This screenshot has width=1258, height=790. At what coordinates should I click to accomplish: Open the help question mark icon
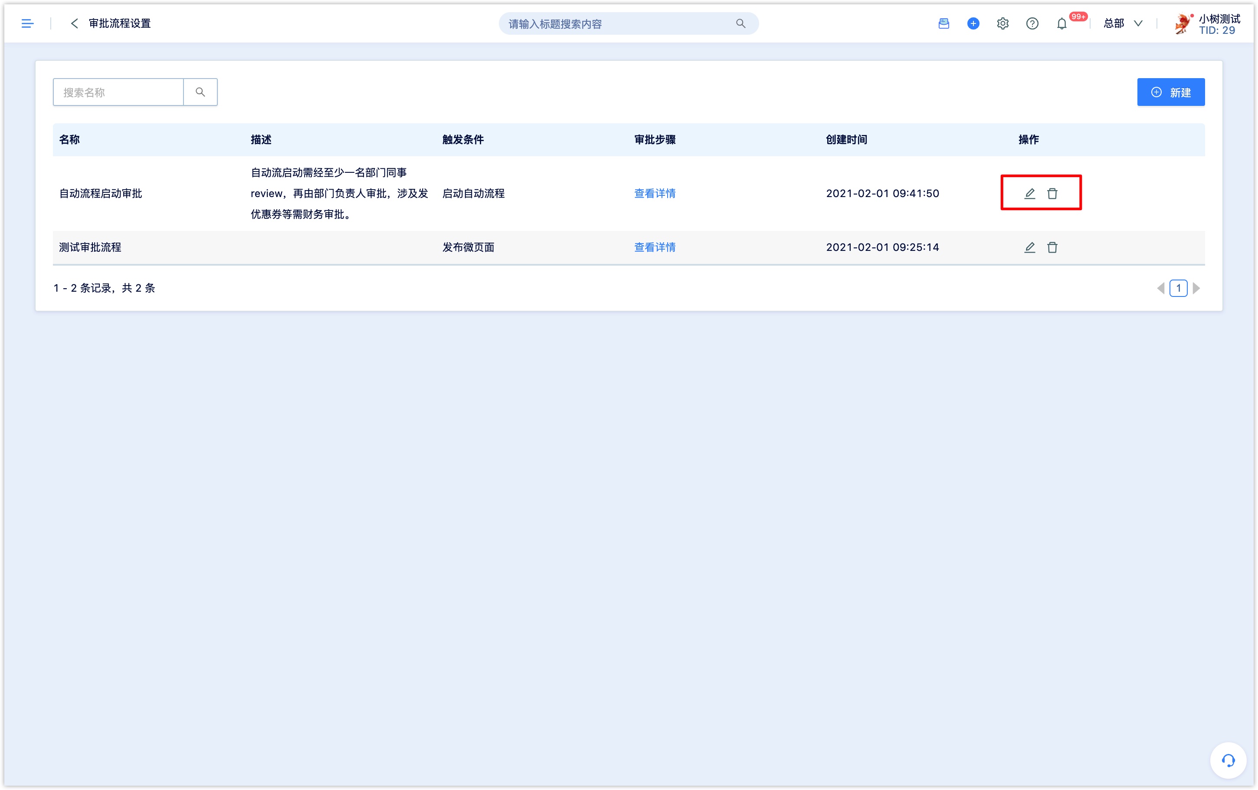click(1032, 23)
